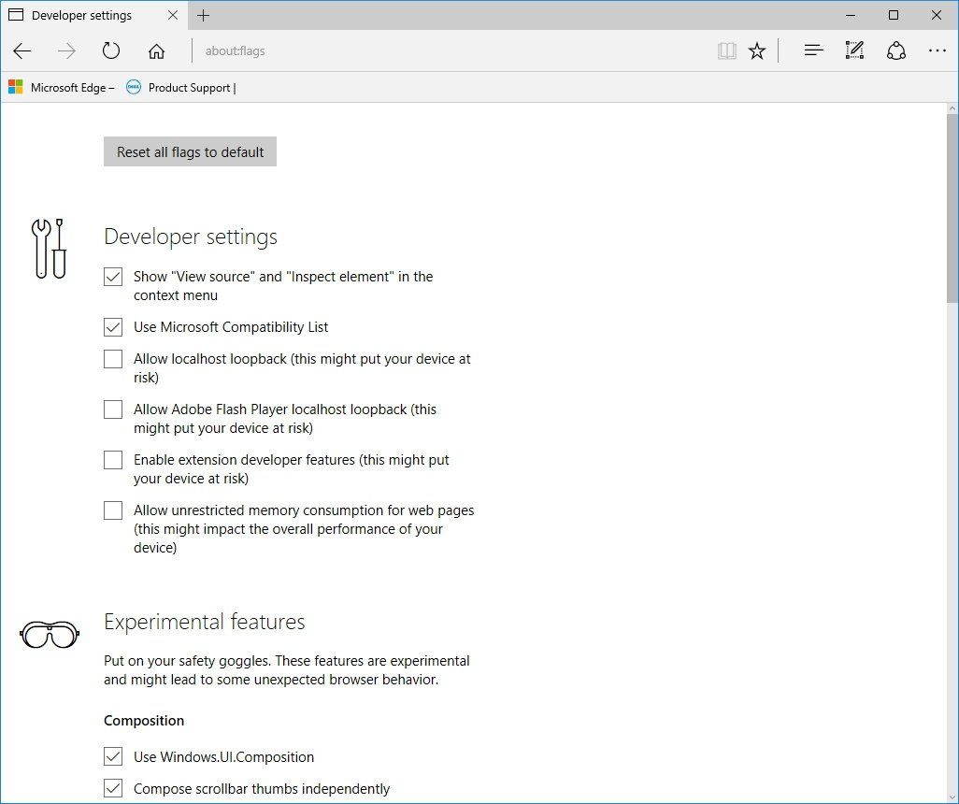Refresh the about:flags page
The width and height of the screenshot is (959, 804).
point(111,50)
